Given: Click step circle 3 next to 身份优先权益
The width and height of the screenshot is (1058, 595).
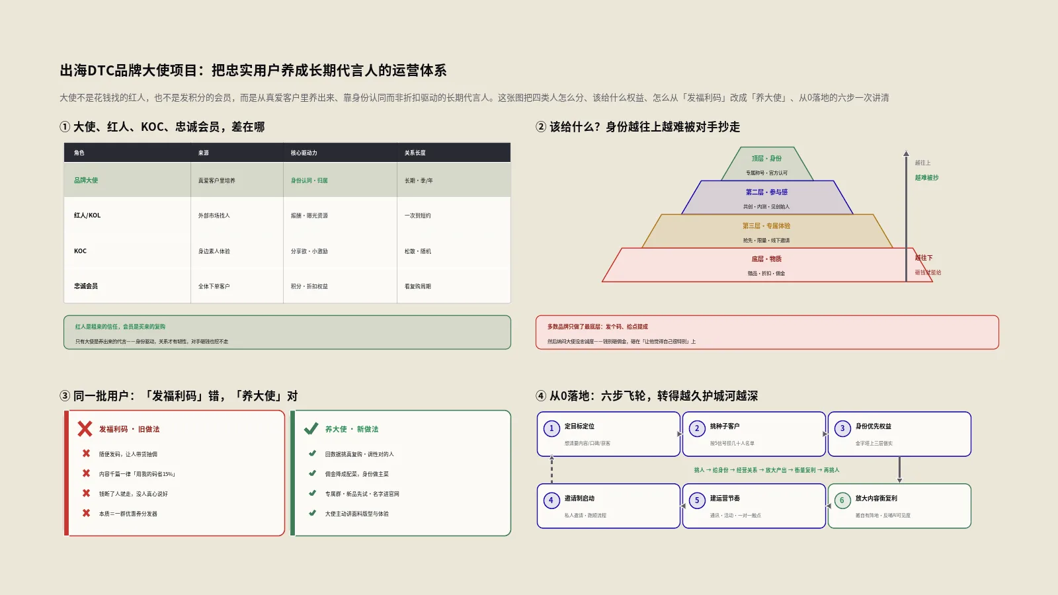Looking at the screenshot, I should click(842, 428).
